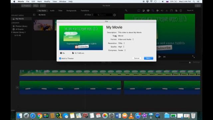Open Safari from the Dock
Image resolution: width=213 pixels, height=120 pixels.
(33, 116)
